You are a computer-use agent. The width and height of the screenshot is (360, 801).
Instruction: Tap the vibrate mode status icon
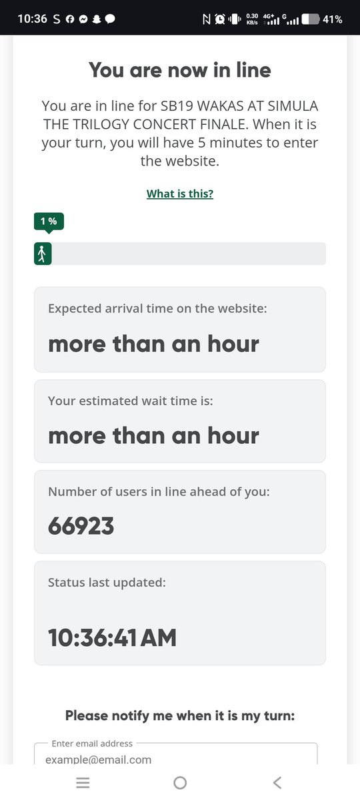(x=235, y=19)
